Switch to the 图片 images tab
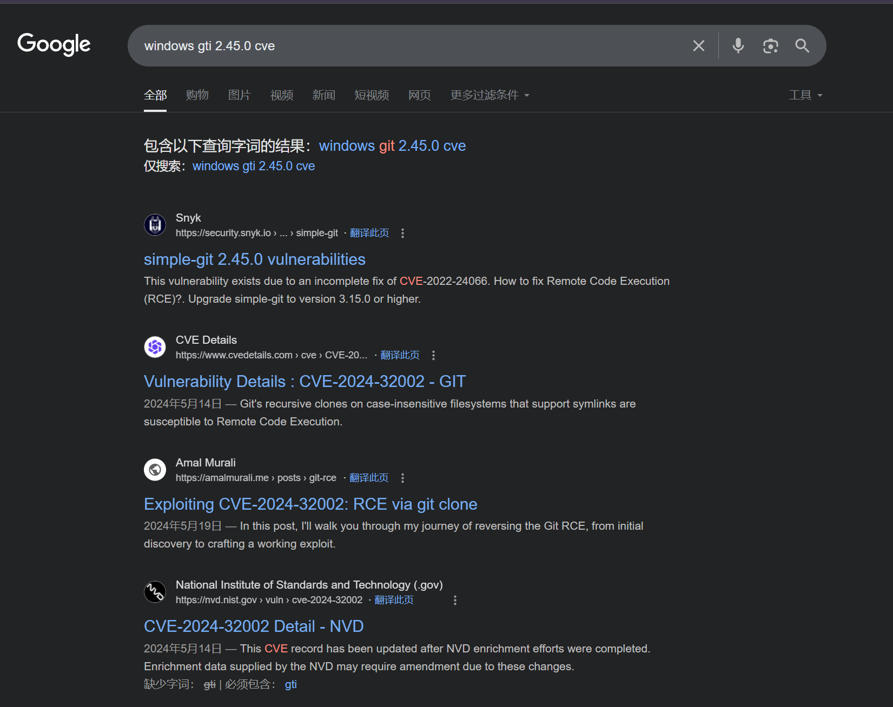 pyautogui.click(x=240, y=95)
